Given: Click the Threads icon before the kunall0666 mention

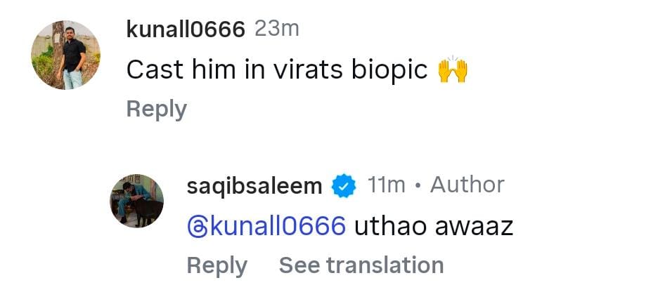Looking at the screenshot, I should [x=198, y=226].
